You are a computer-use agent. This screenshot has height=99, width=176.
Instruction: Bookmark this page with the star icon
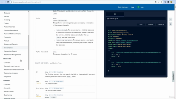point(162,2)
